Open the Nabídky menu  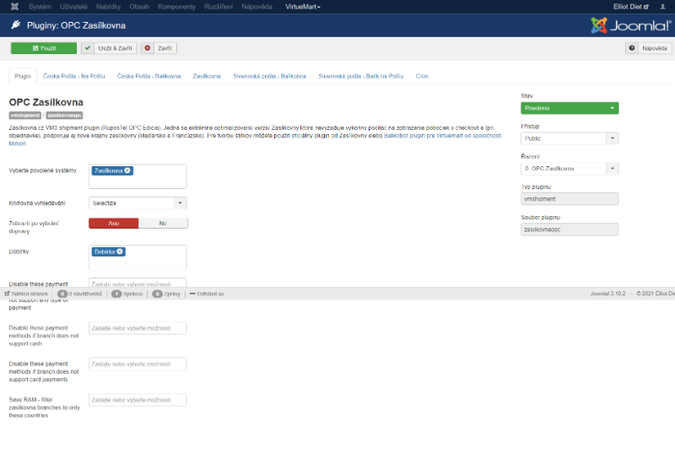pos(109,7)
